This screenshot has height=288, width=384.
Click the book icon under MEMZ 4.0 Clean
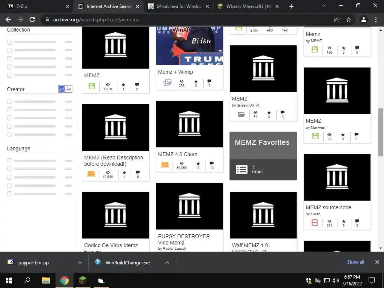165,165
